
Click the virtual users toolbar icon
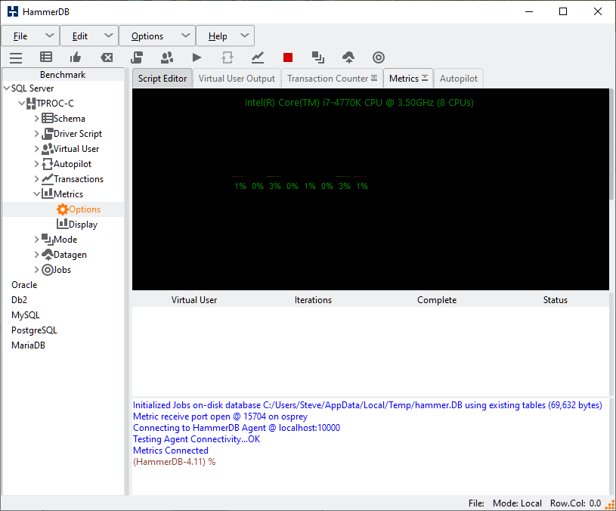(167, 57)
